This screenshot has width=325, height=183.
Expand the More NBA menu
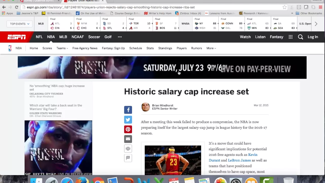[211, 48]
